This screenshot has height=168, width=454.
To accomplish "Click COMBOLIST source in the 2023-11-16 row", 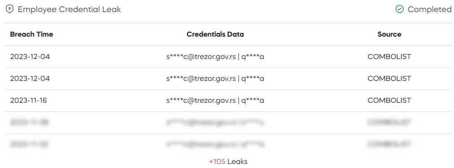I will coord(389,100).
